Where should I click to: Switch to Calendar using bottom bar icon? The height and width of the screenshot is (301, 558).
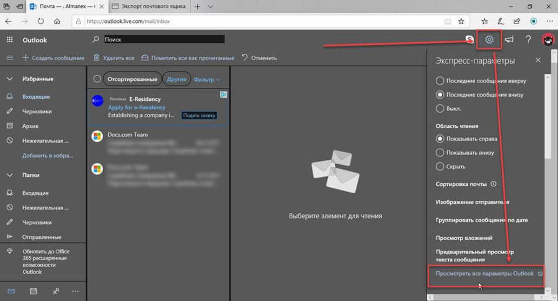tap(33, 291)
